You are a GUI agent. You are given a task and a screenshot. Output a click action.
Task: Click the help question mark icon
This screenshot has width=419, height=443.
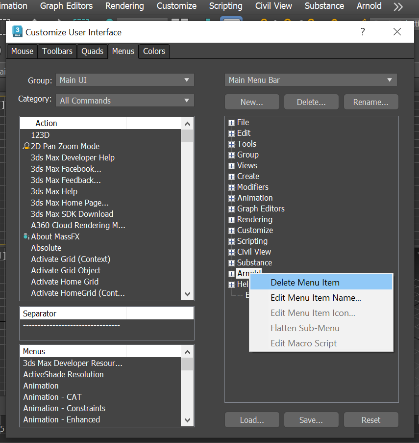(x=363, y=31)
